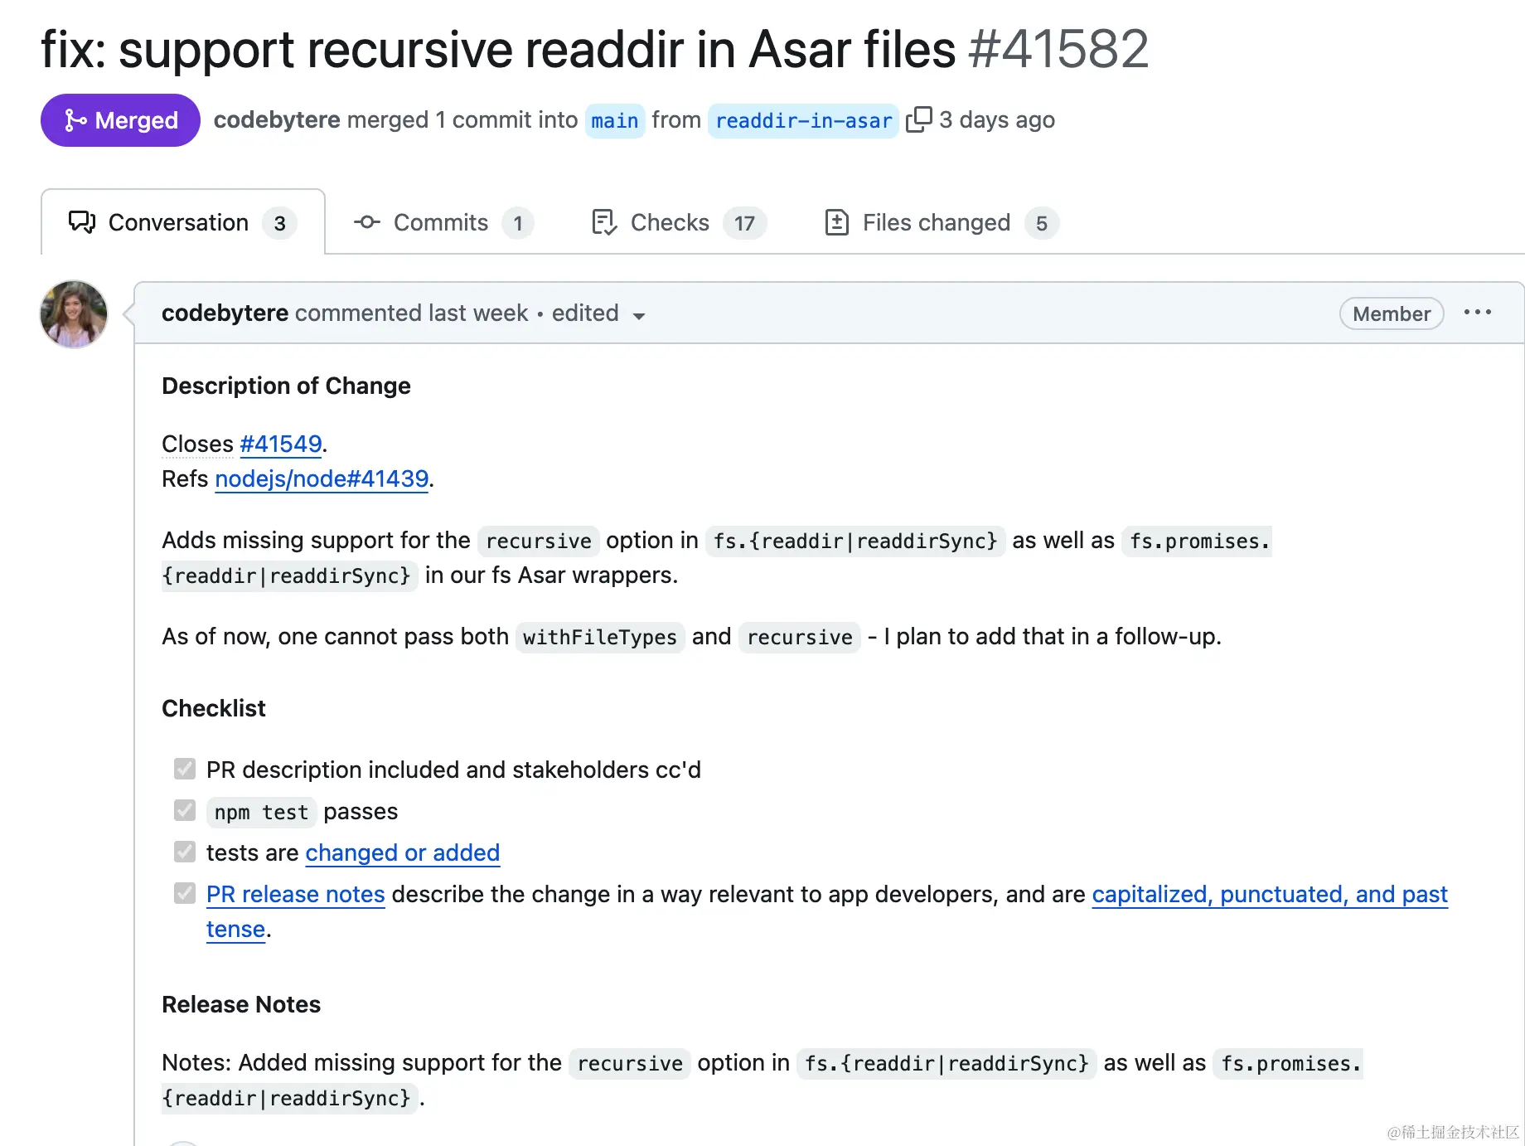
Task: Open the Checks tab
Action: [679, 222]
